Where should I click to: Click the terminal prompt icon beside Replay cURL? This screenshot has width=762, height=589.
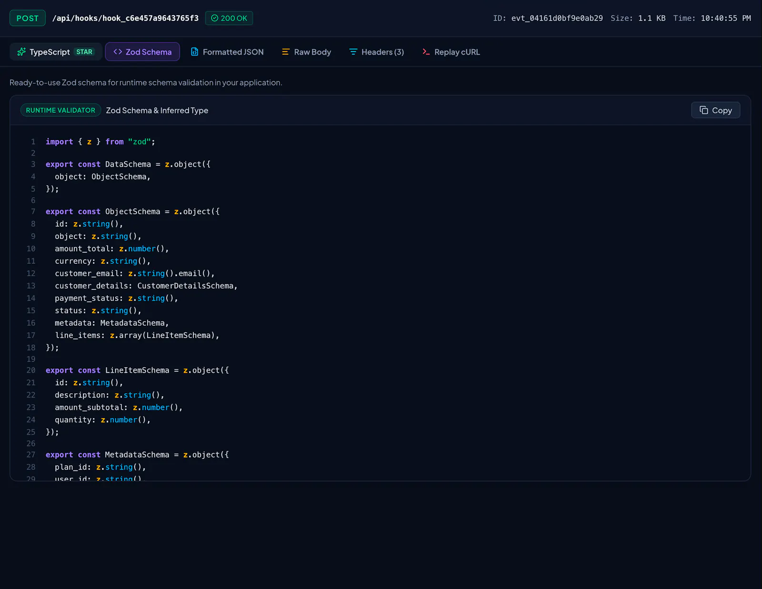click(426, 52)
